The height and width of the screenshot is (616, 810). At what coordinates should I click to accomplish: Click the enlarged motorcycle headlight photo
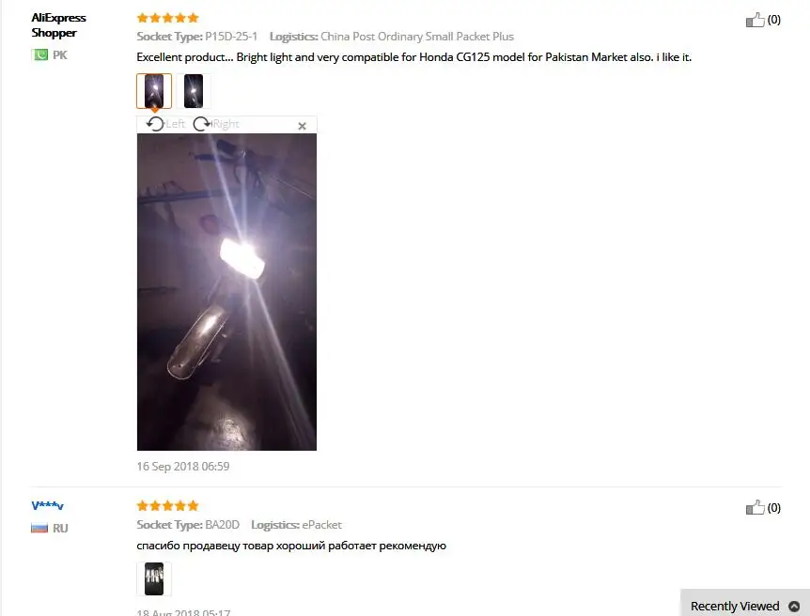[226, 292]
